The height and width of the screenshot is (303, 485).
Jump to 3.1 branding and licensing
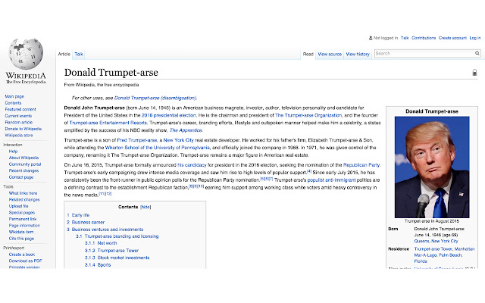(x=117, y=236)
